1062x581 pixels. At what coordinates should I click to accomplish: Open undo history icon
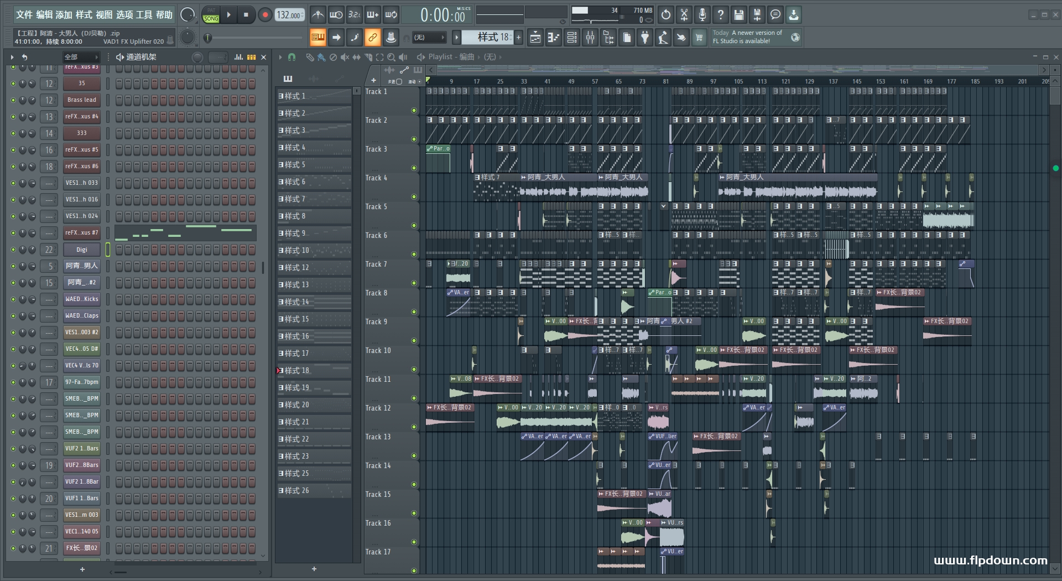click(x=666, y=15)
